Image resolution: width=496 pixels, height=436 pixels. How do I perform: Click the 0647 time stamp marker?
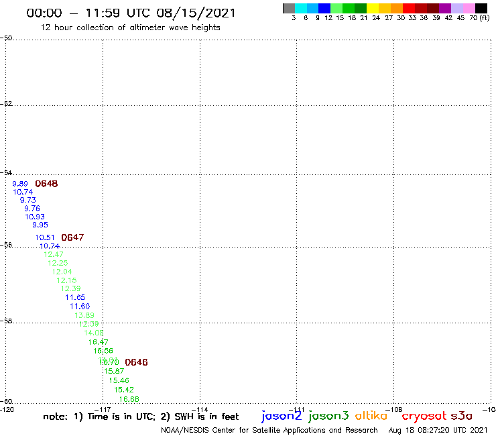(x=72, y=237)
